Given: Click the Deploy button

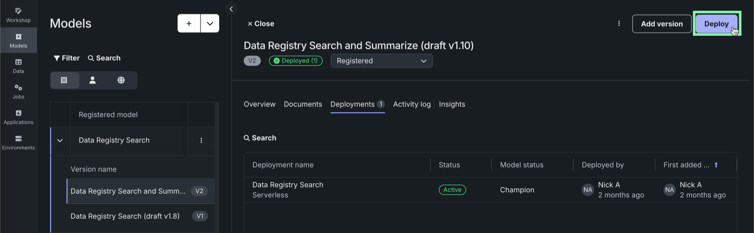Looking at the screenshot, I should [716, 24].
